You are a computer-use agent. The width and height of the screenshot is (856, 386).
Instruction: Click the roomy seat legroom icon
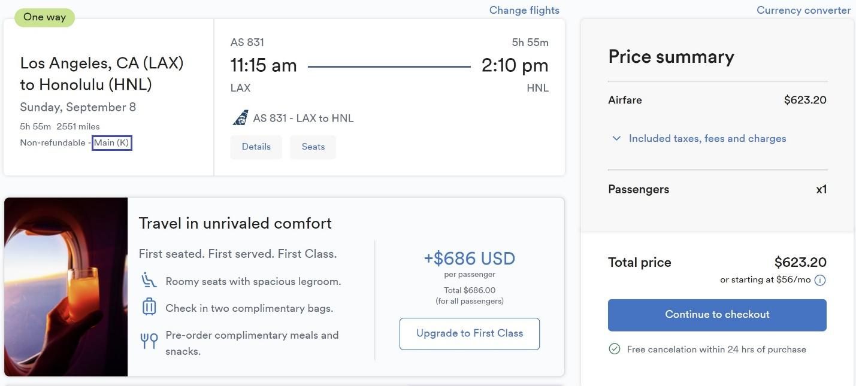149,281
